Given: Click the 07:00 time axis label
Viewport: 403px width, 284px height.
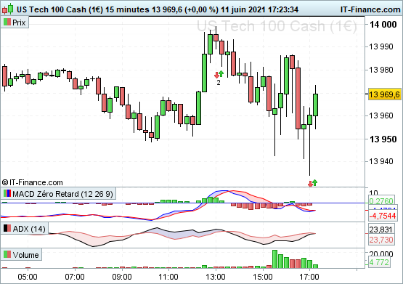Looking at the screenshot, I should pos(75,277).
